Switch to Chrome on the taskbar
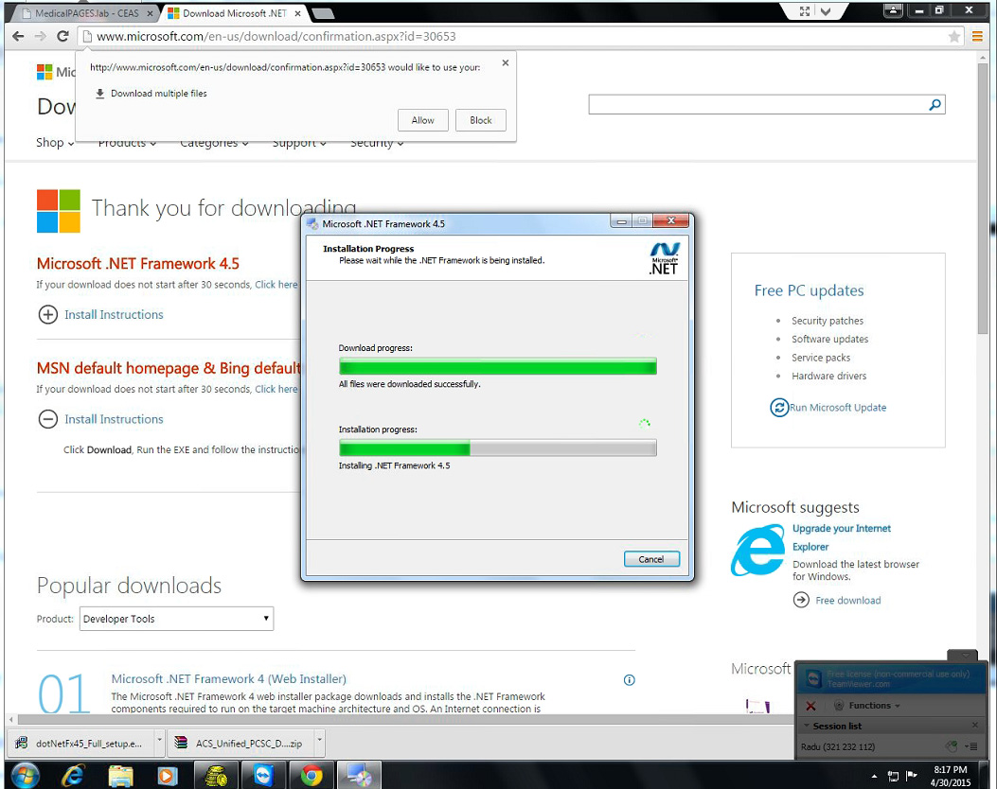The height and width of the screenshot is (789, 997). [312, 776]
